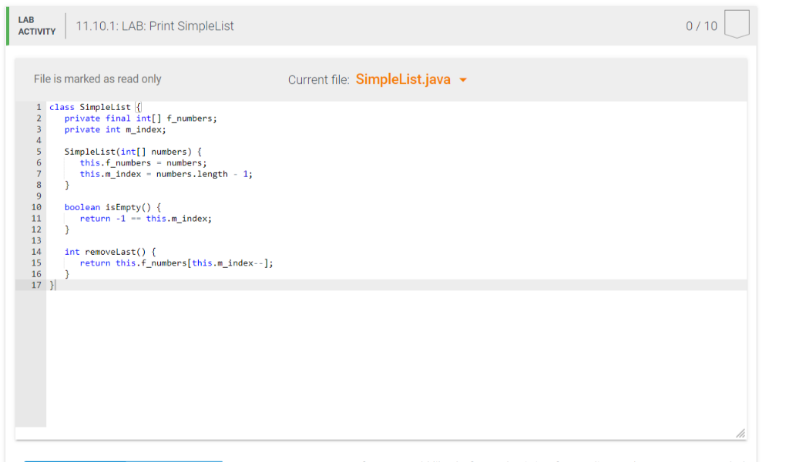
Task: Click line number 17 in the gutter
Action: [36, 285]
